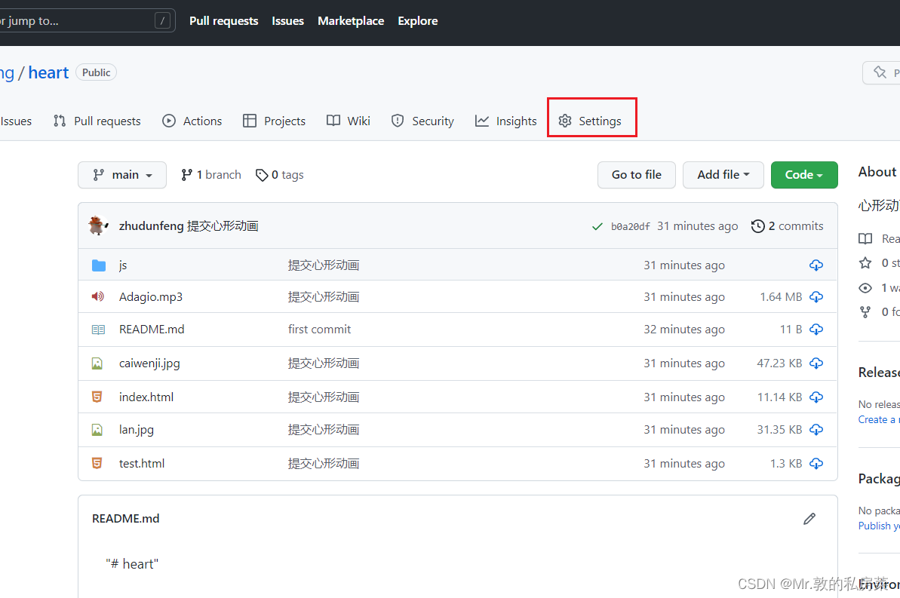Click the lan.jpg image icon

pyautogui.click(x=97, y=430)
